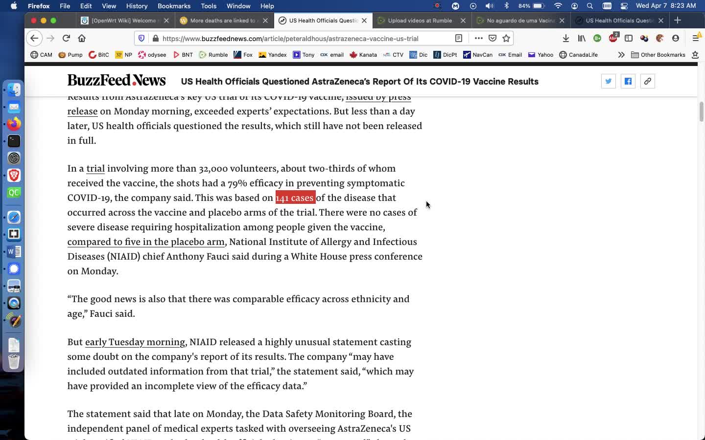
Task: Go to the browser home page
Action: click(82, 38)
